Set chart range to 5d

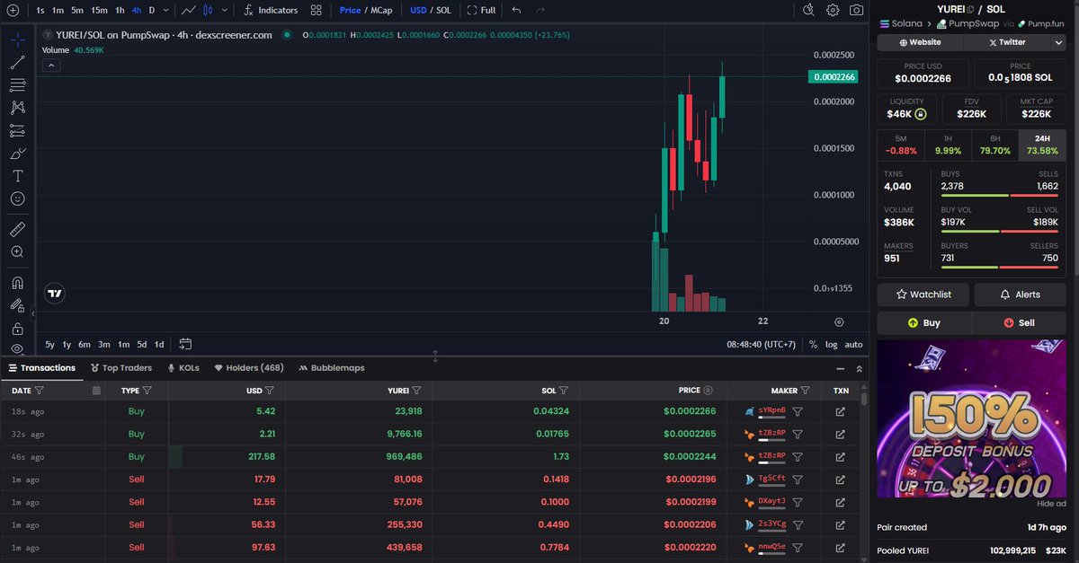pyautogui.click(x=141, y=344)
